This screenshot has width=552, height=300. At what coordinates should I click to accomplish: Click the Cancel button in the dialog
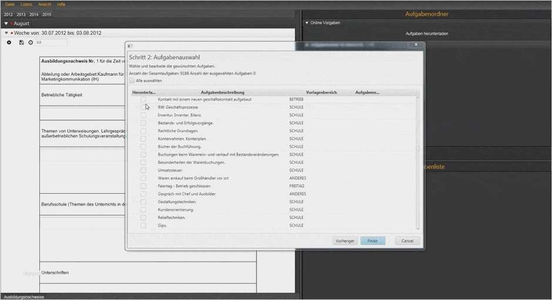(408, 241)
